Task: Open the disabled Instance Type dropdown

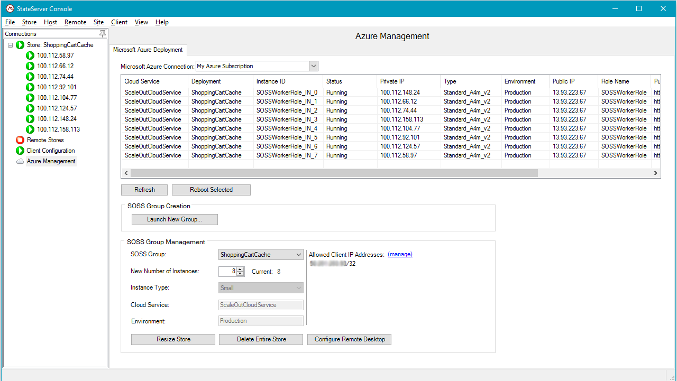Action: pyautogui.click(x=299, y=288)
